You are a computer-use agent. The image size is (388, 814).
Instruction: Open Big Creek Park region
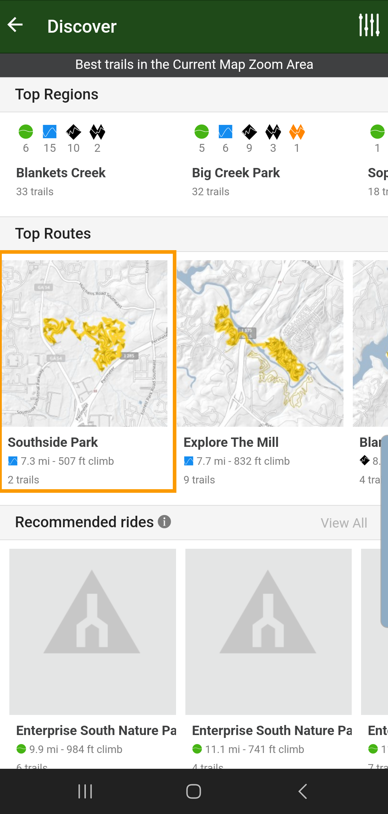(236, 173)
